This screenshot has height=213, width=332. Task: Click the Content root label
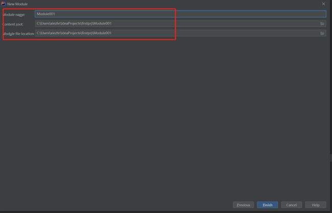point(13,24)
